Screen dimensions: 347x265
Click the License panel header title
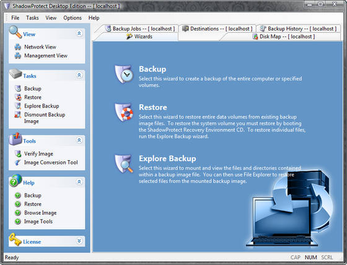(32, 242)
